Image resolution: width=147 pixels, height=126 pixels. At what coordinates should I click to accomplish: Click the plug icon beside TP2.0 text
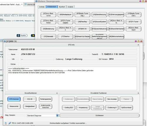click(x=9, y=123)
